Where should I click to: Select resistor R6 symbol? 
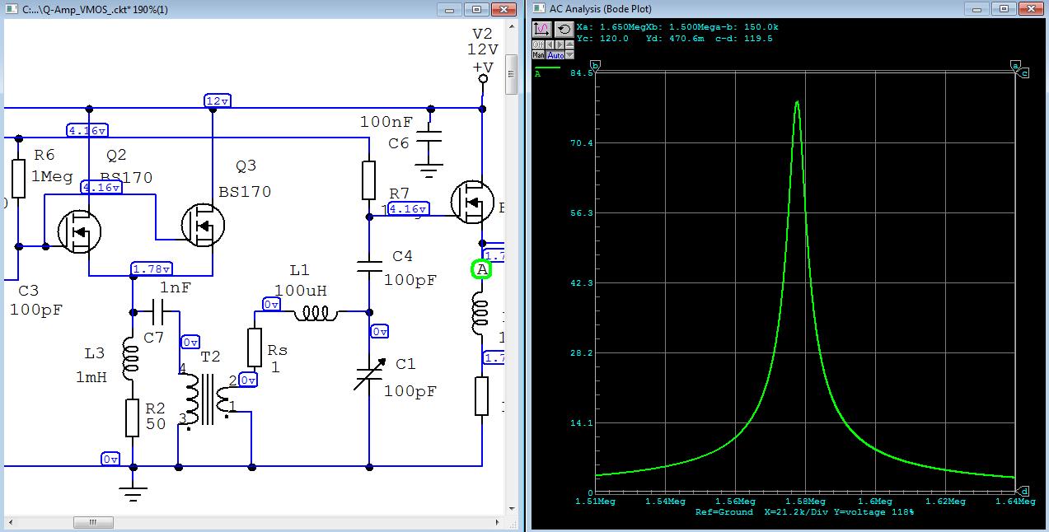pyautogui.click(x=18, y=179)
